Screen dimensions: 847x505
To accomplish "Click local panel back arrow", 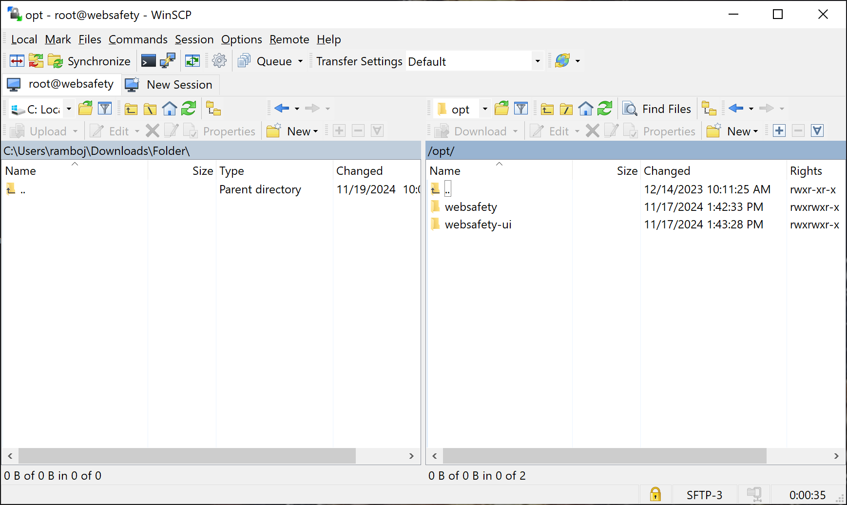I will click(x=282, y=109).
